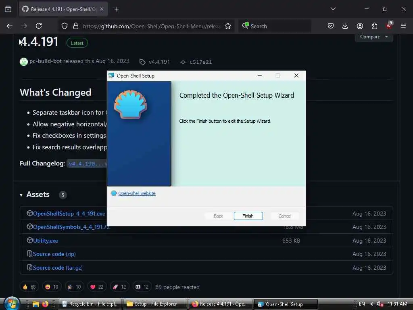Switch to Setup File Explorer taskbar window
This screenshot has width=413, height=310.
(155, 304)
